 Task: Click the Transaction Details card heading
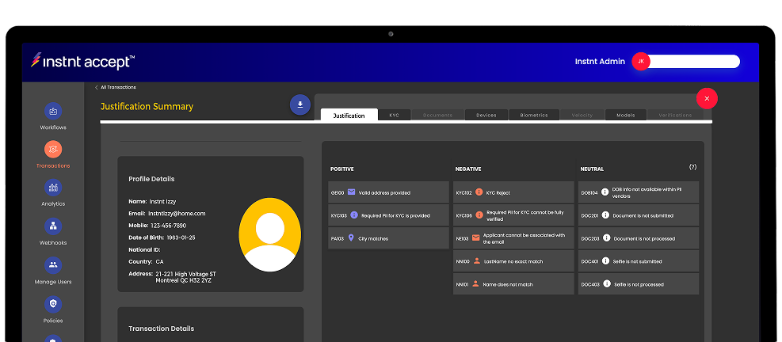pos(161,329)
